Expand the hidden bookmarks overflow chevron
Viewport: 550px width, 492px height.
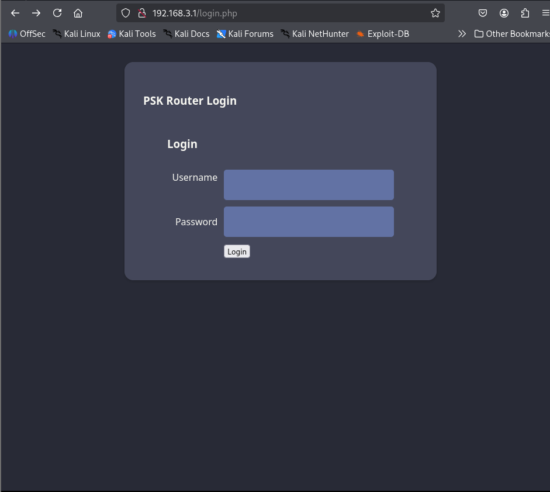[x=462, y=34]
